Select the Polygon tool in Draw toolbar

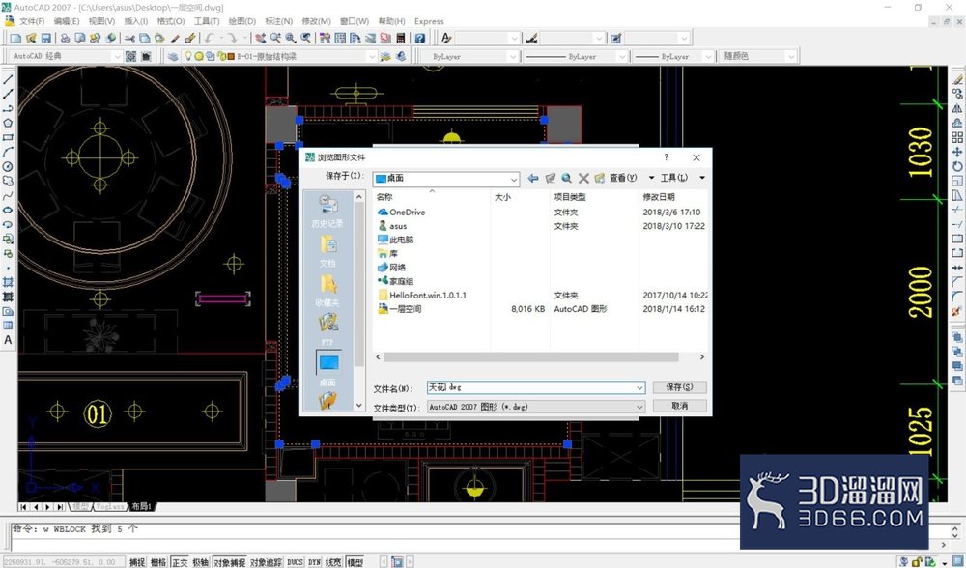pyautogui.click(x=8, y=124)
